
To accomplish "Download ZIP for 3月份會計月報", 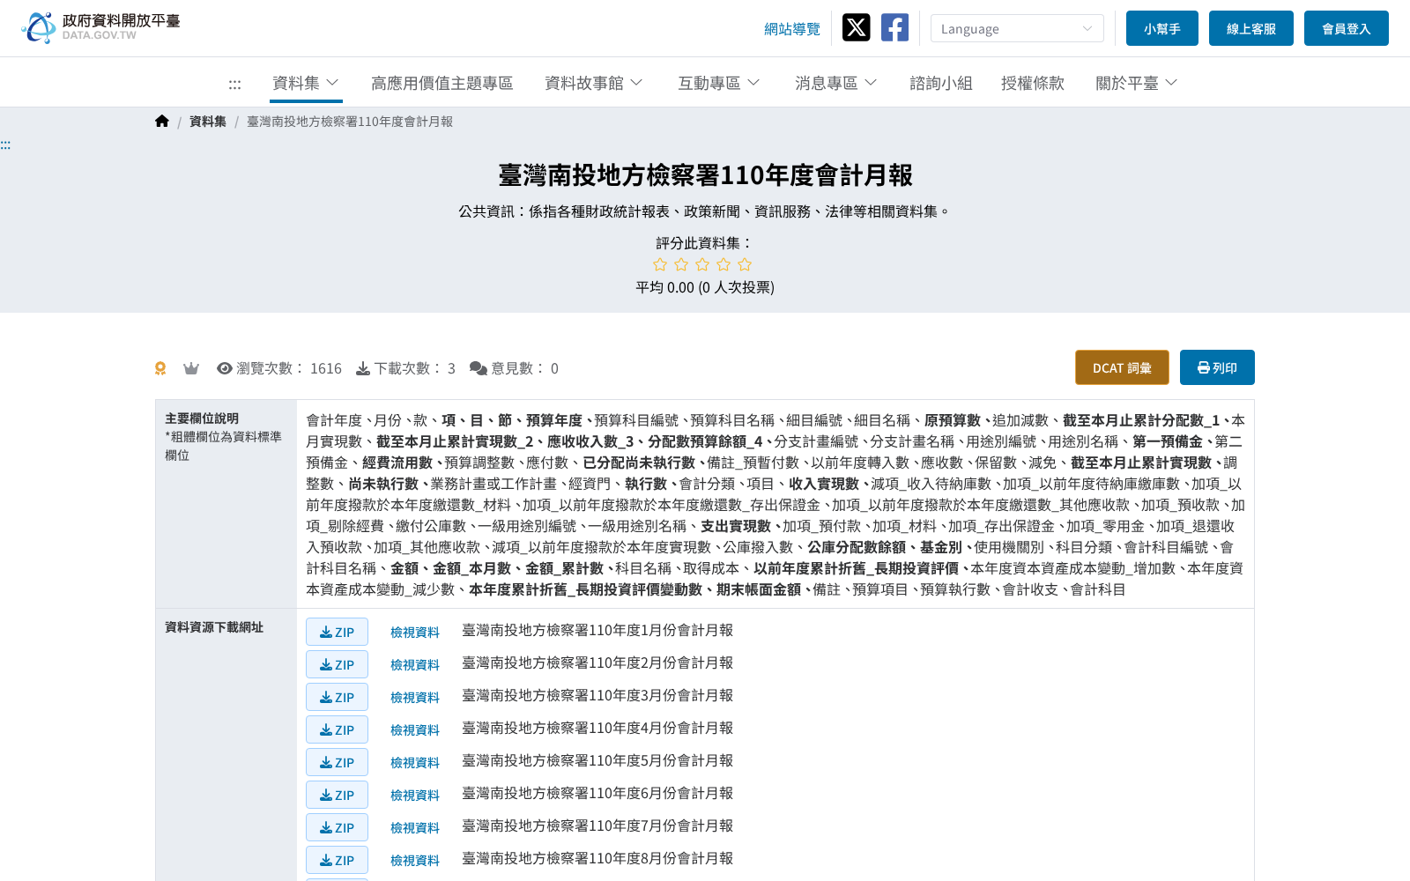I will (x=337, y=697).
